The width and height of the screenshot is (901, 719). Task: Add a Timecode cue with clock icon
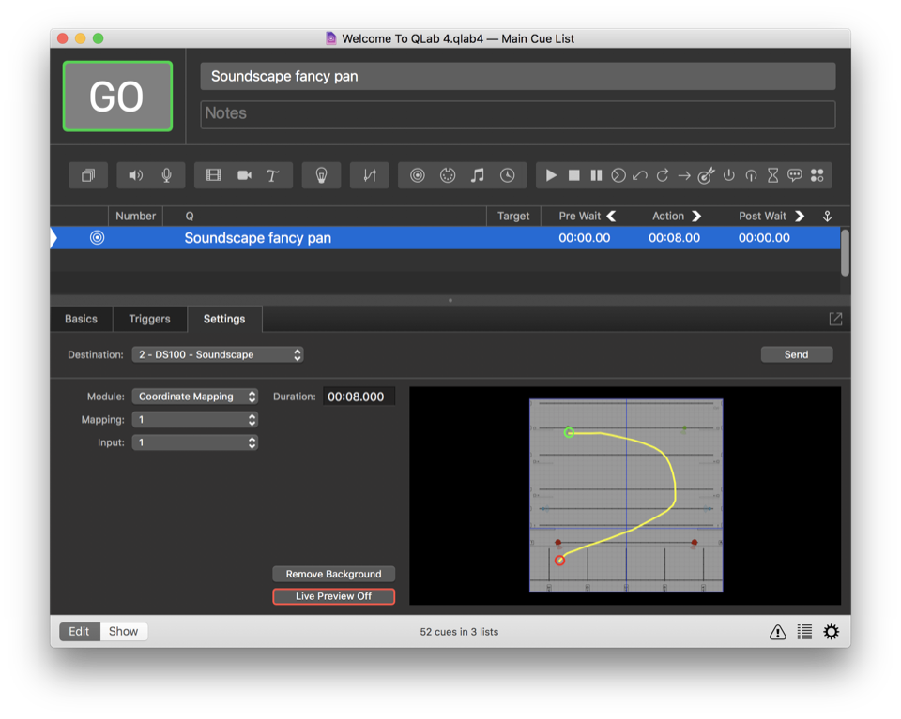click(x=507, y=175)
